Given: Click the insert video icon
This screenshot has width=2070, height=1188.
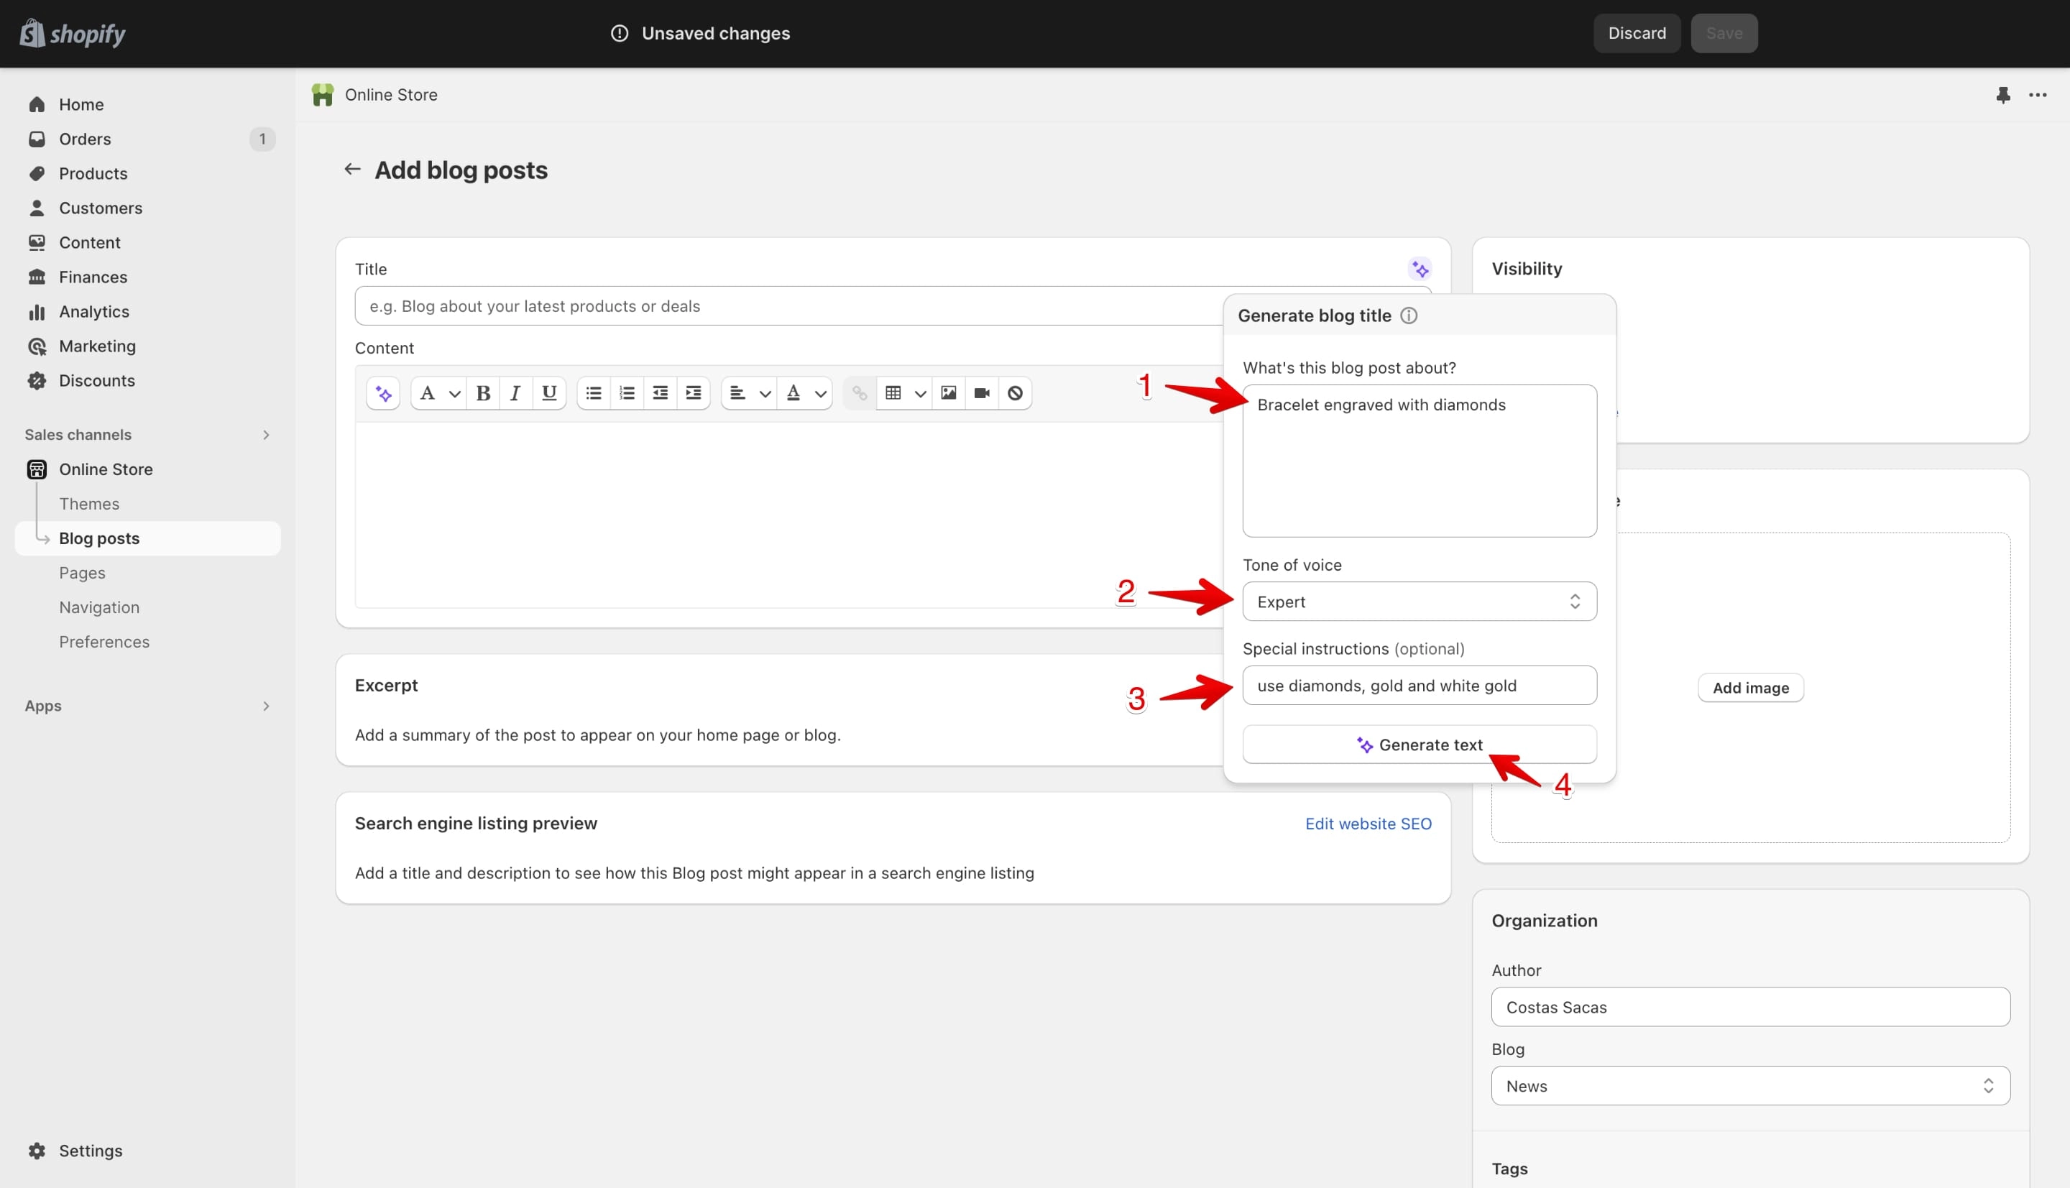Looking at the screenshot, I should pos(982,393).
